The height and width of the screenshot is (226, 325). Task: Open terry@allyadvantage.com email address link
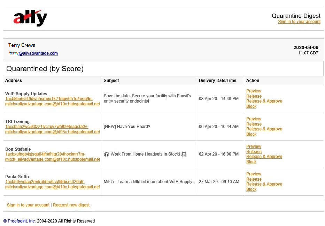(x=33, y=53)
